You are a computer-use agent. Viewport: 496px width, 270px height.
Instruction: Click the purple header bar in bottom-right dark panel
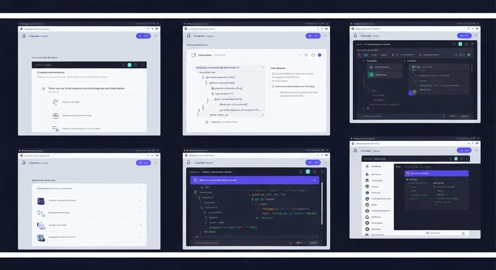click(436, 173)
